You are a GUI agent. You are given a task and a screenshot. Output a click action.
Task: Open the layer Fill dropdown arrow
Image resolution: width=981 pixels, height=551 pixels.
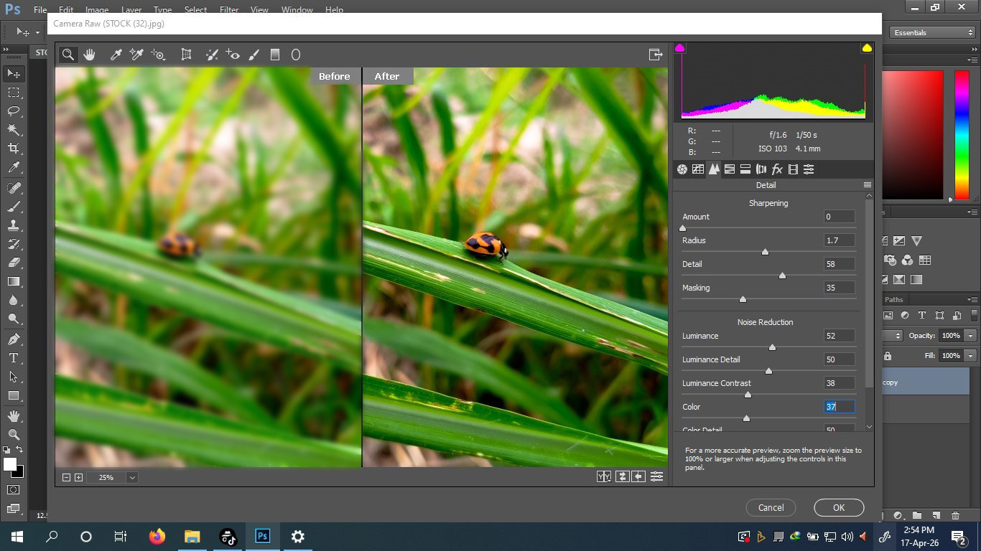[x=971, y=356]
